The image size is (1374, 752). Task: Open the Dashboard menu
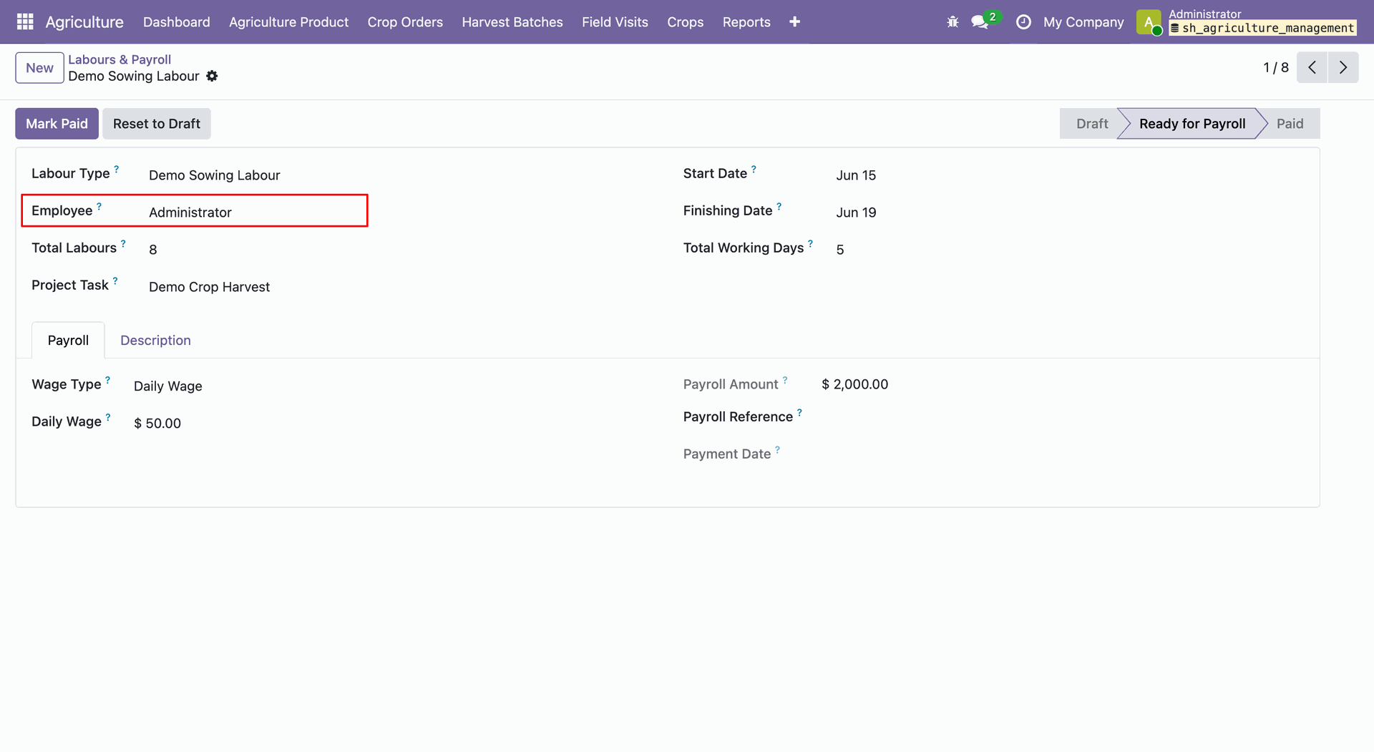pos(177,22)
